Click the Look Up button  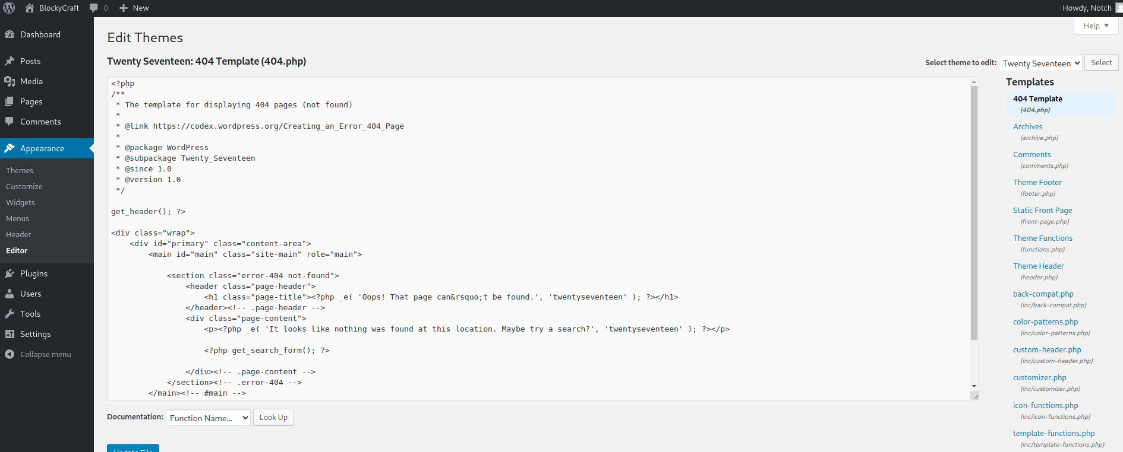click(x=273, y=418)
